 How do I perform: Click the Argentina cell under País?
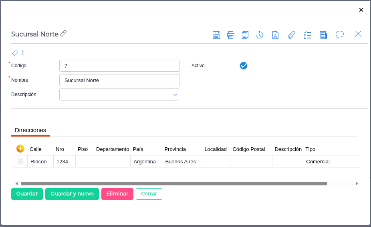(x=146, y=161)
